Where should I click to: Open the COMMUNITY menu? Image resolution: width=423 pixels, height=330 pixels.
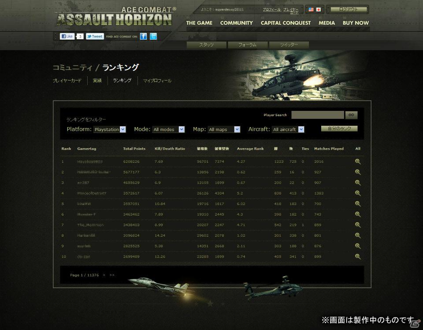[x=236, y=23]
